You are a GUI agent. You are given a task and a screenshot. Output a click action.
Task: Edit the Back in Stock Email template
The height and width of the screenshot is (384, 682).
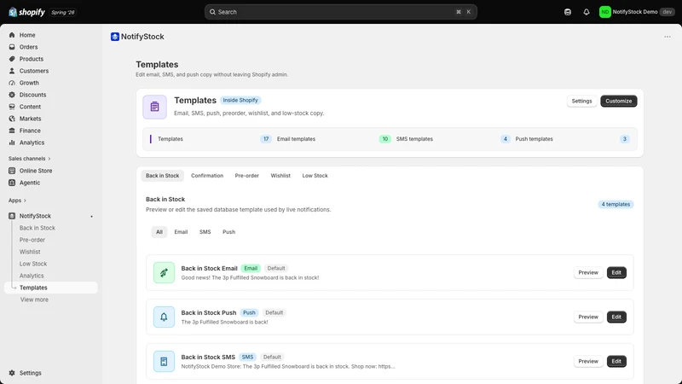pyautogui.click(x=616, y=272)
